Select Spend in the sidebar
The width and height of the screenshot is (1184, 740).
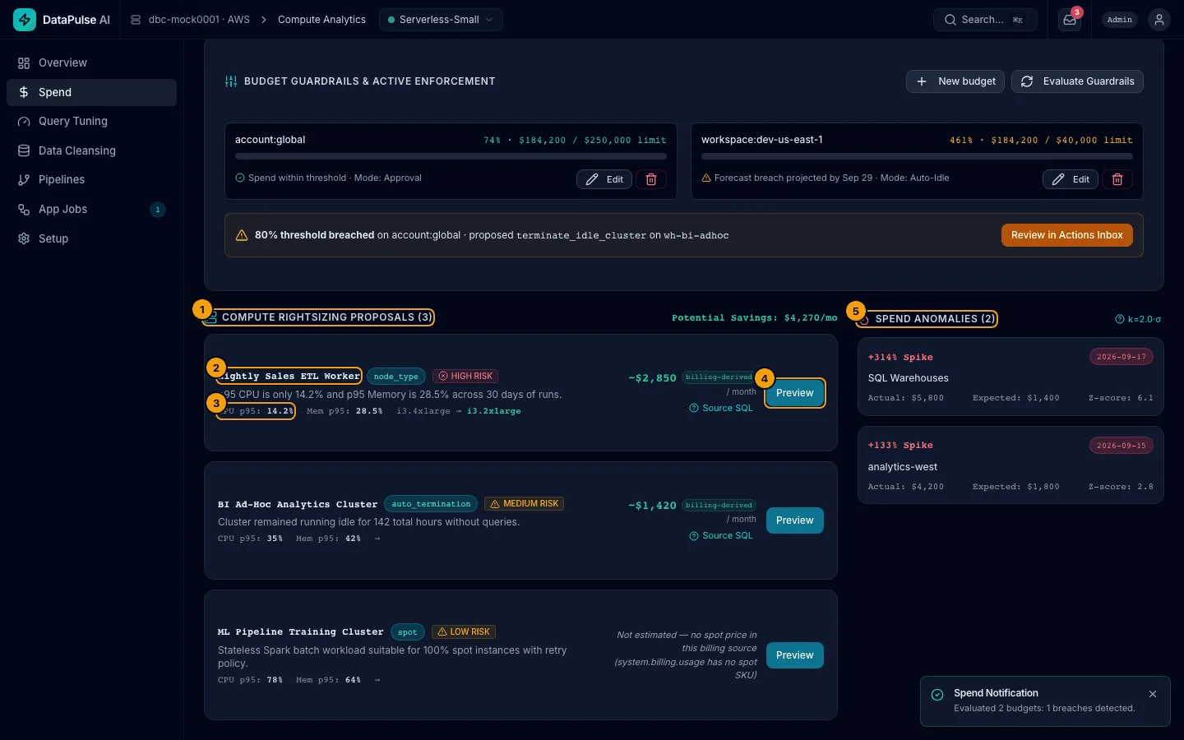[91, 92]
